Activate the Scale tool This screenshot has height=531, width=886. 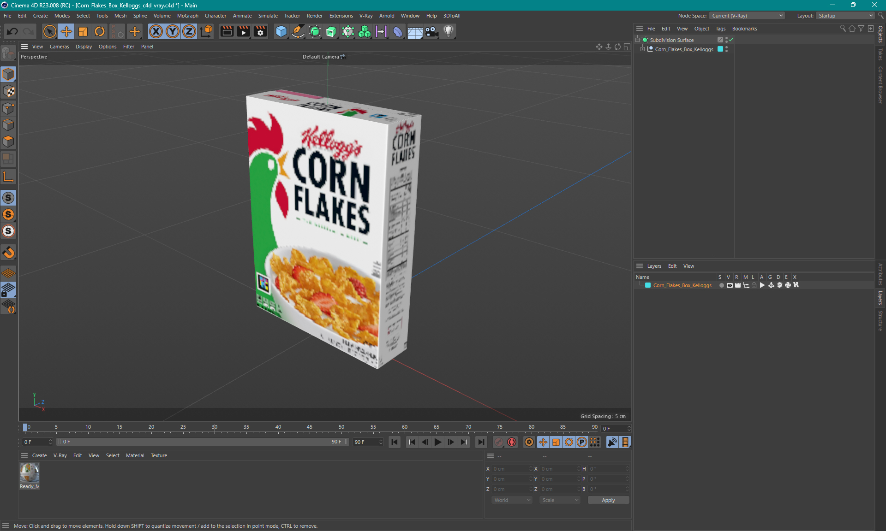82,31
